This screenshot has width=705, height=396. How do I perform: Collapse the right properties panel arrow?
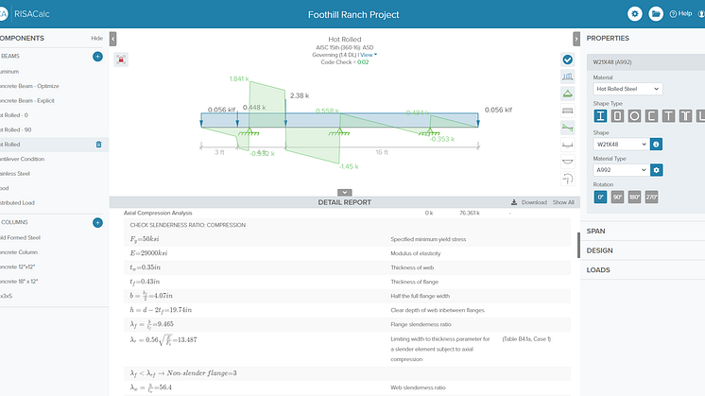pos(576,39)
